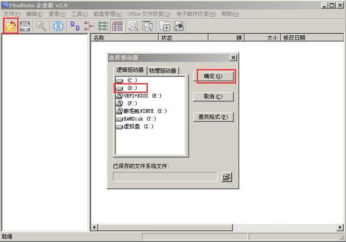Switch to the 物理驱动器 tab

[163, 71]
